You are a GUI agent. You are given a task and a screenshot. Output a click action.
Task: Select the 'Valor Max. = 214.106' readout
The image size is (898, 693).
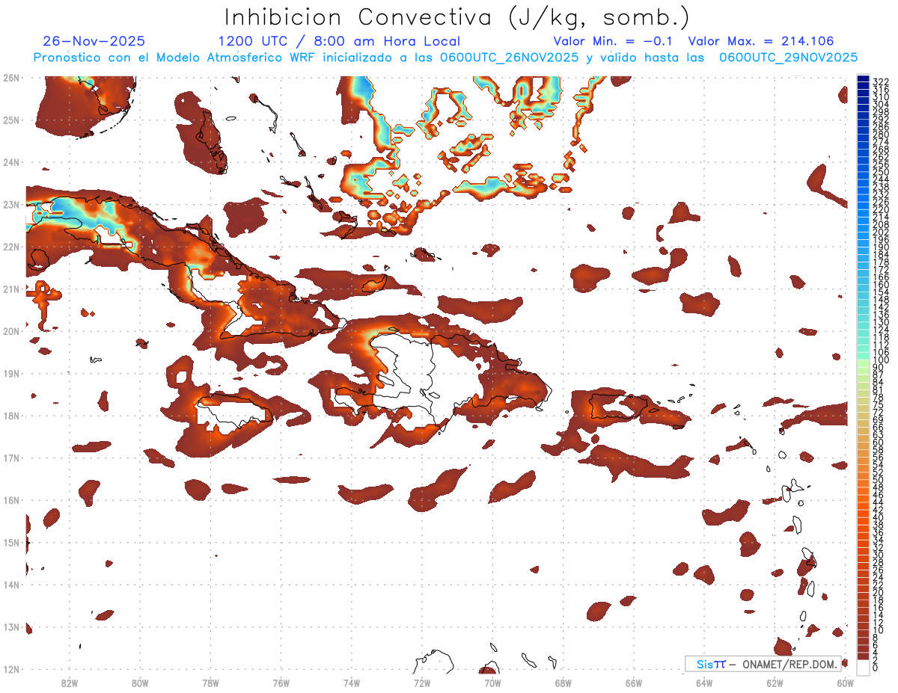[761, 41]
